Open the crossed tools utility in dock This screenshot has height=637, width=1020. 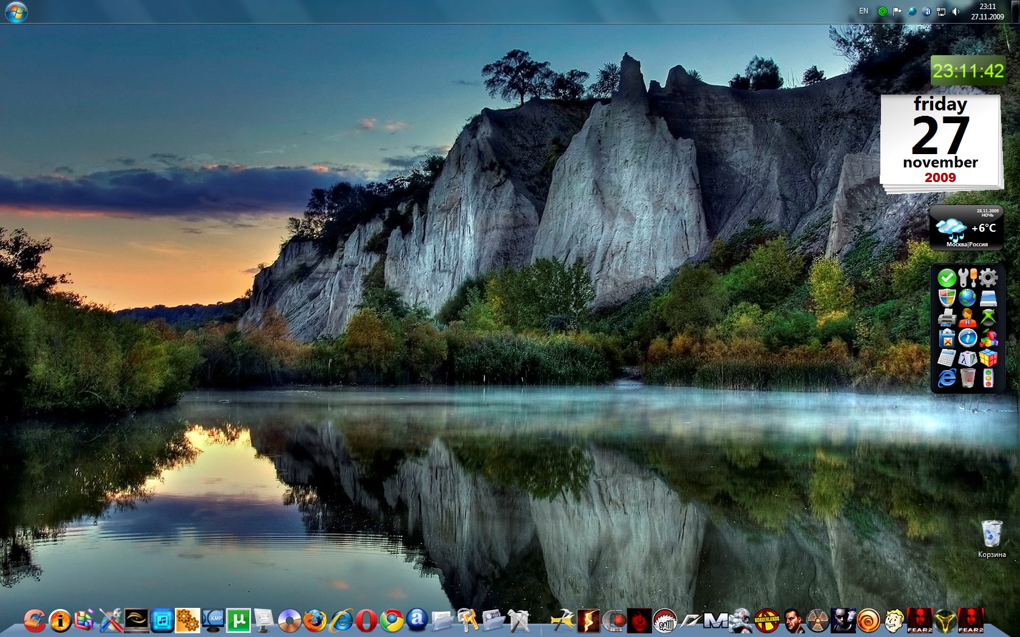[111, 621]
